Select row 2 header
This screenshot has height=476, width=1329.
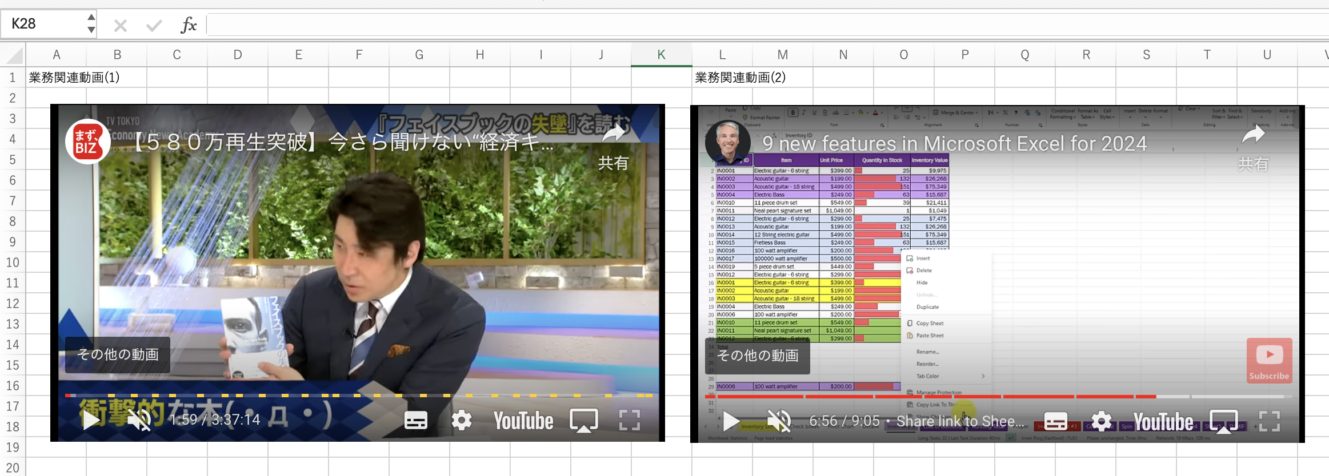[13, 98]
